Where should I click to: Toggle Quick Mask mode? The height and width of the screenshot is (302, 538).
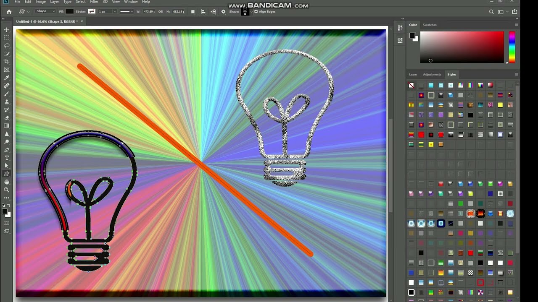click(7, 223)
